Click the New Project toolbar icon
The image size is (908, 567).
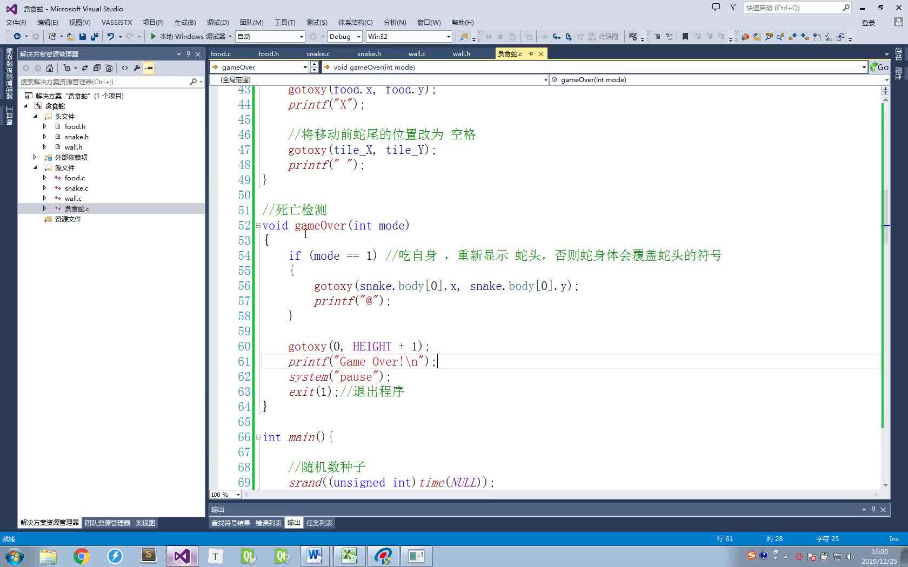[x=52, y=36]
